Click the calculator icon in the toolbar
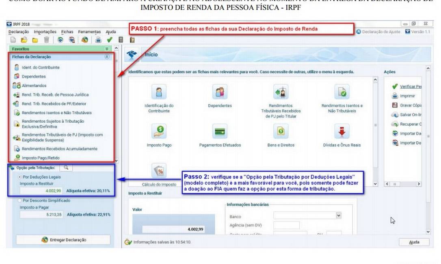The width and height of the screenshot is (441, 264). point(121,40)
